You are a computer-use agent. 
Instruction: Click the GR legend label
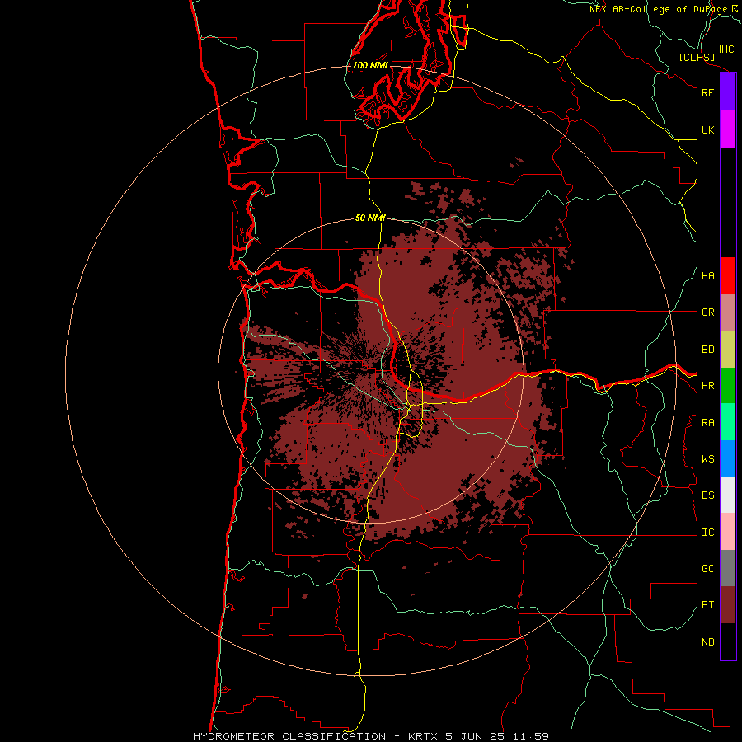tap(707, 312)
